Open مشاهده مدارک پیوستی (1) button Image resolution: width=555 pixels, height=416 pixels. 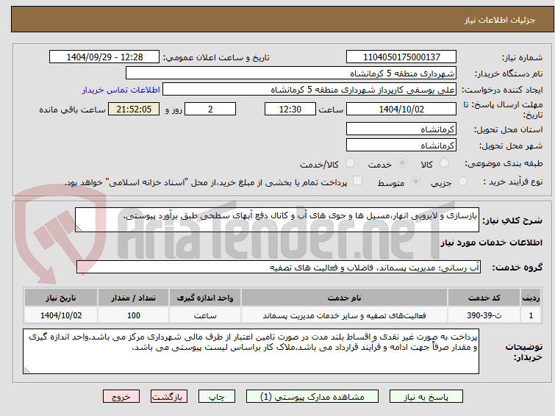[x=312, y=397]
